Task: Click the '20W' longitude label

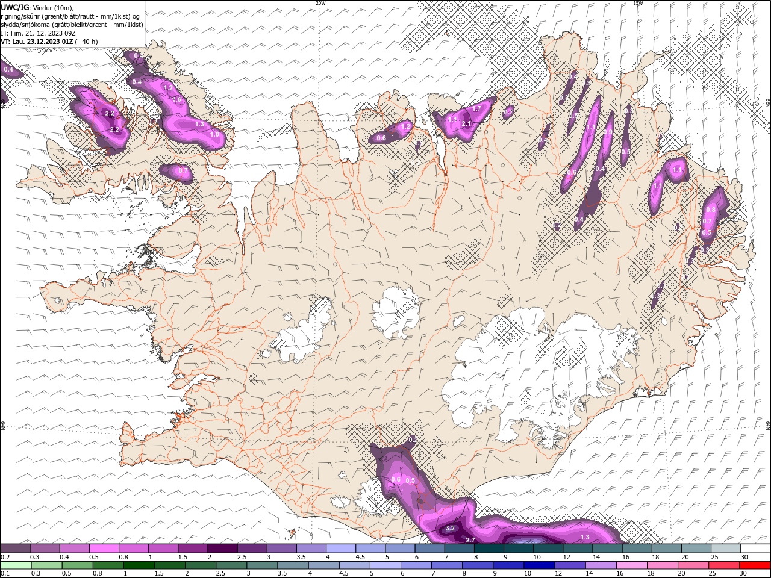Action: pos(320,3)
